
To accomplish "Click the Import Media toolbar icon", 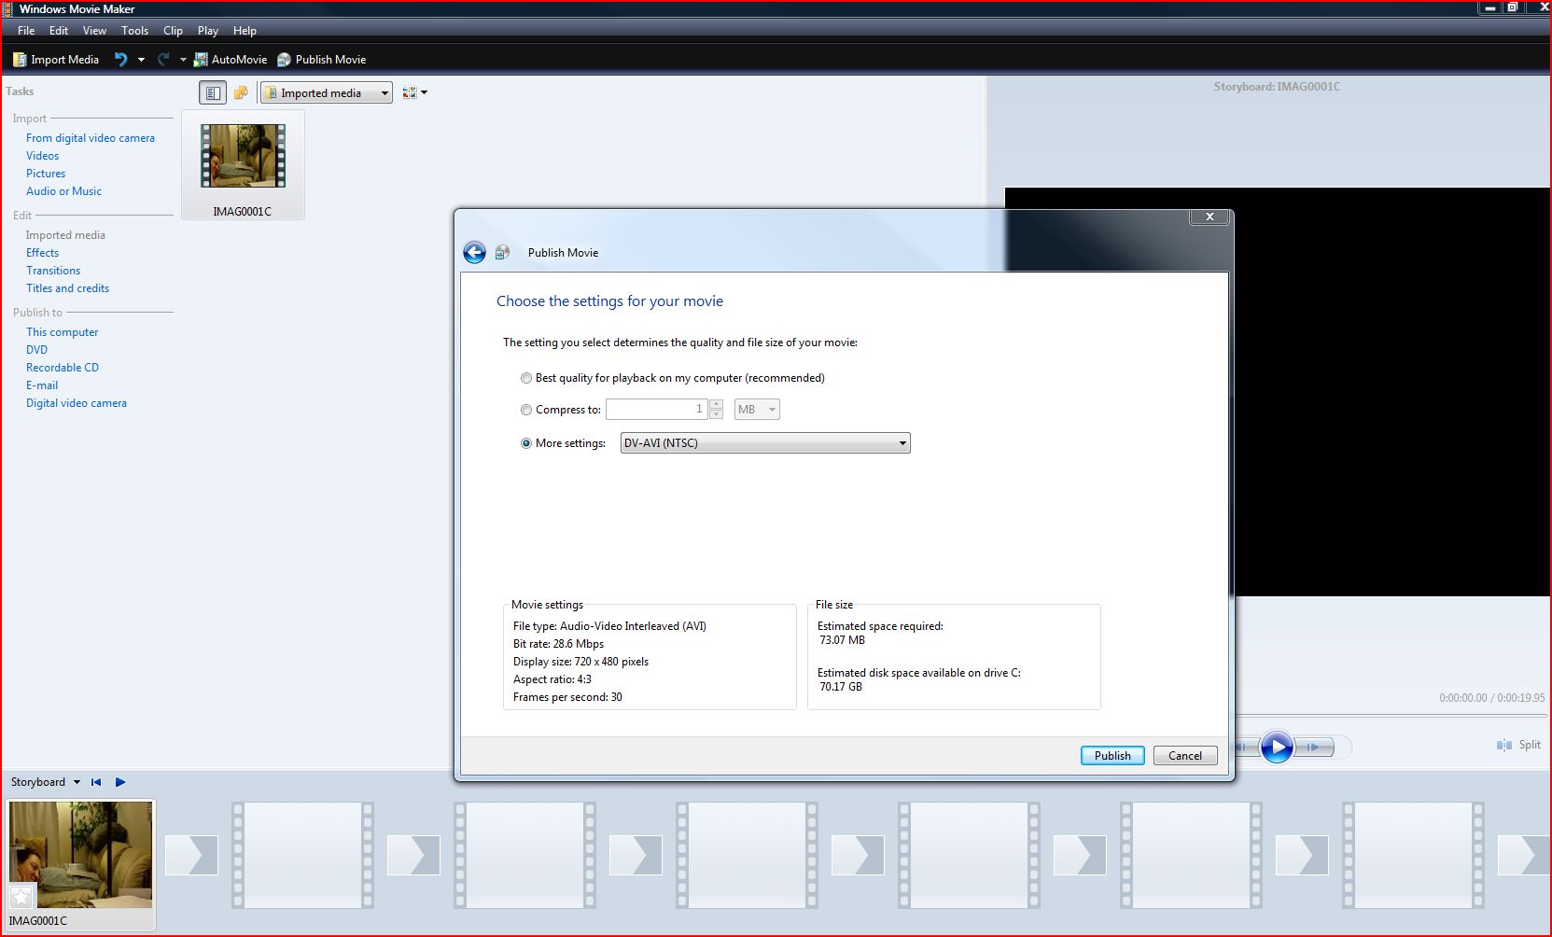I will [x=20, y=60].
